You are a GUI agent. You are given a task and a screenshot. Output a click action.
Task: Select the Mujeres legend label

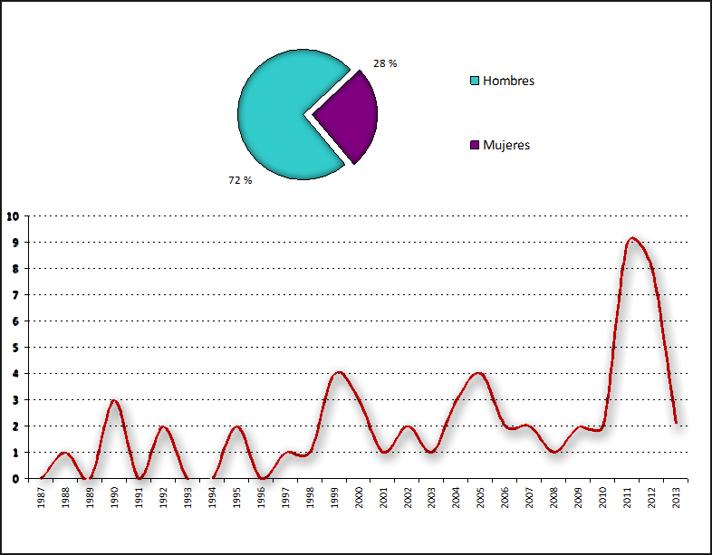click(x=506, y=145)
